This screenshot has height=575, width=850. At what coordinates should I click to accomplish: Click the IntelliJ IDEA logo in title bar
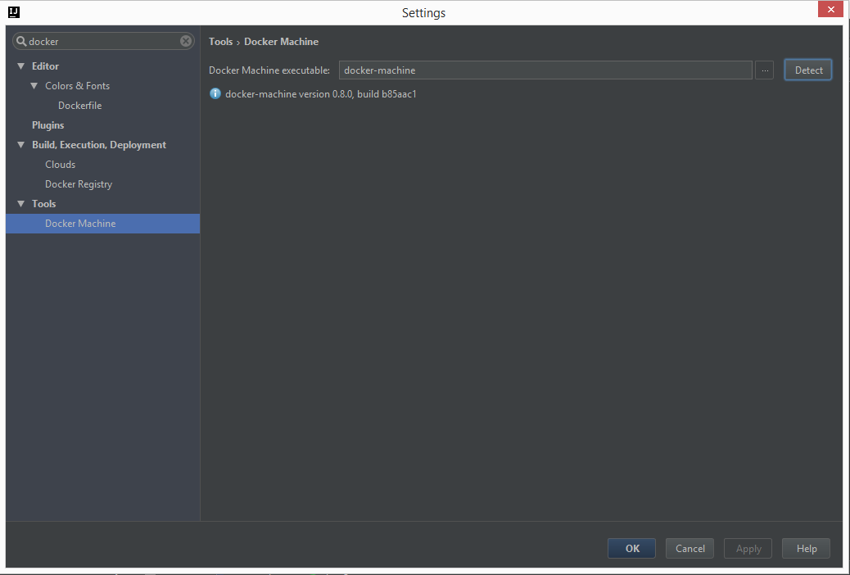[x=14, y=12]
